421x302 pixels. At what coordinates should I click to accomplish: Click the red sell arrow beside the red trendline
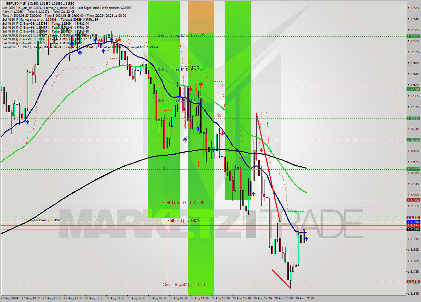pyautogui.click(x=261, y=150)
